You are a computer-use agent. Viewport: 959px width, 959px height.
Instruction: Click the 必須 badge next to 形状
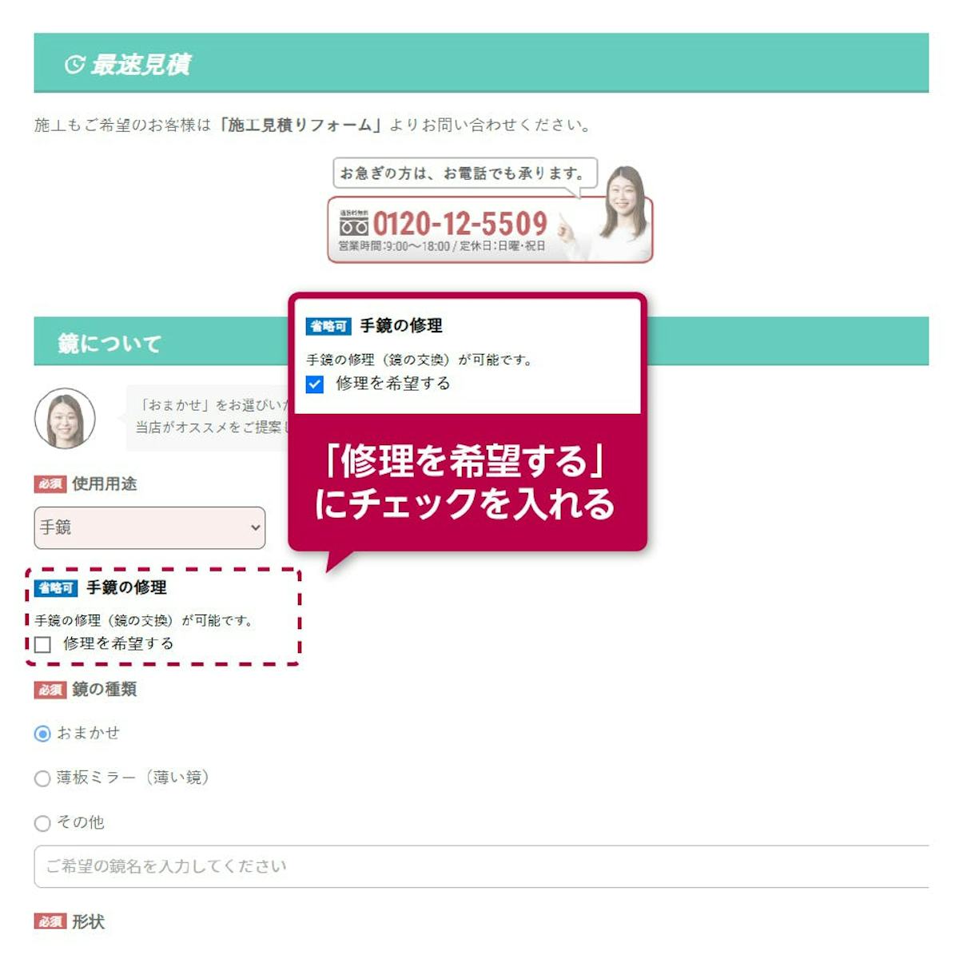[x=50, y=921]
